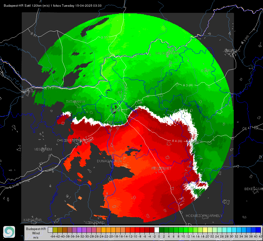
Task: Click the 'Somogy' county label
Action: click(54, 198)
